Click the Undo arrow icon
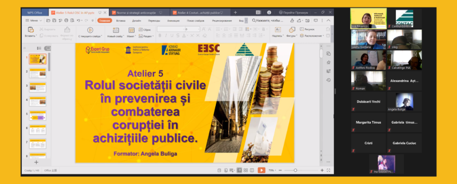The image size is (457, 184). pos(79,20)
